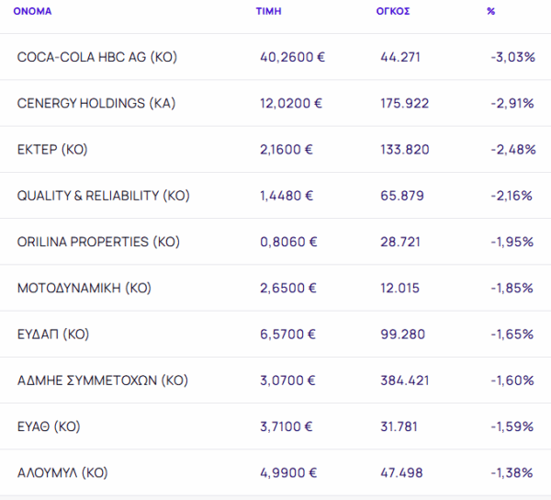551x500 pixels.
Task: Select price 3,7100 € cell
Action: click(x=286, y=426)
